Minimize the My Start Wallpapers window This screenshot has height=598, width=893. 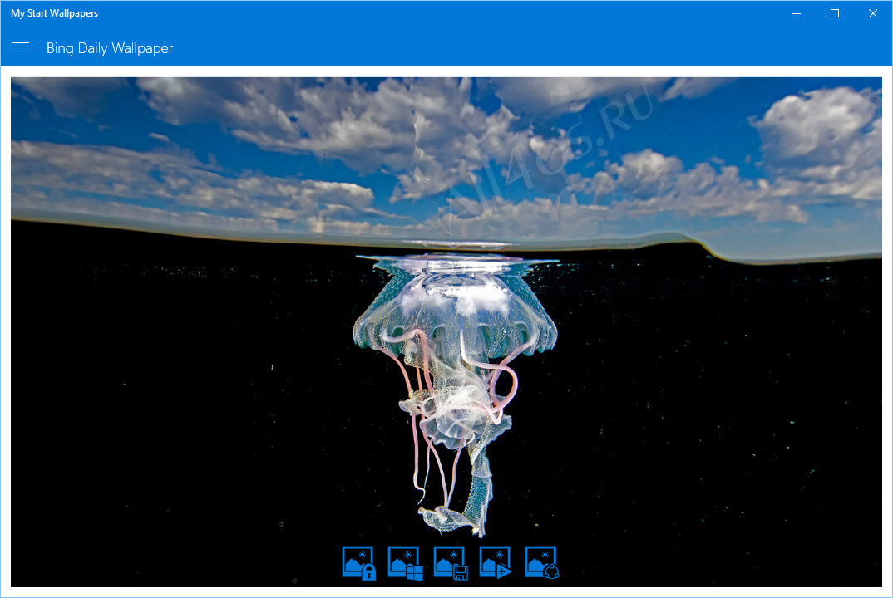797,13
